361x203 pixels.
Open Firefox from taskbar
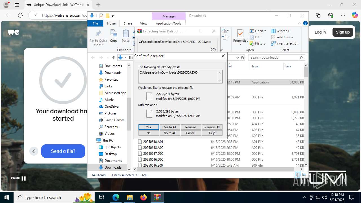[143, 197]
